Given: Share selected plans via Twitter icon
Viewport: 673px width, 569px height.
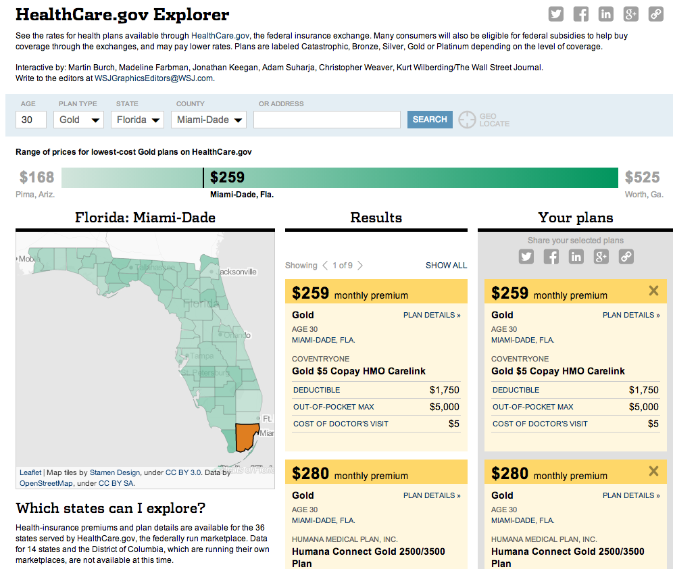Looking at the screenshot, I should [x=526, y=257].
